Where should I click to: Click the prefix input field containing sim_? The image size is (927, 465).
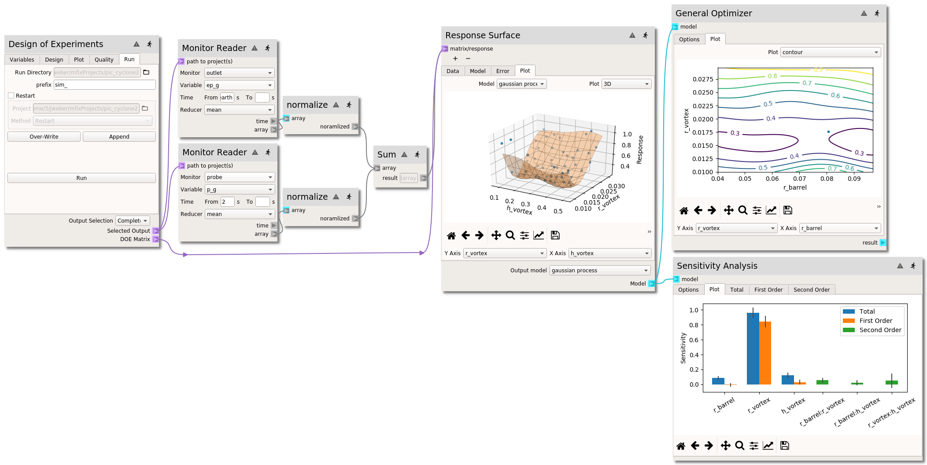point(104,85)
